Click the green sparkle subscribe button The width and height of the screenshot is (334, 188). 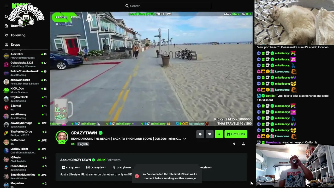pyautogui.click(x=219, y=134)
